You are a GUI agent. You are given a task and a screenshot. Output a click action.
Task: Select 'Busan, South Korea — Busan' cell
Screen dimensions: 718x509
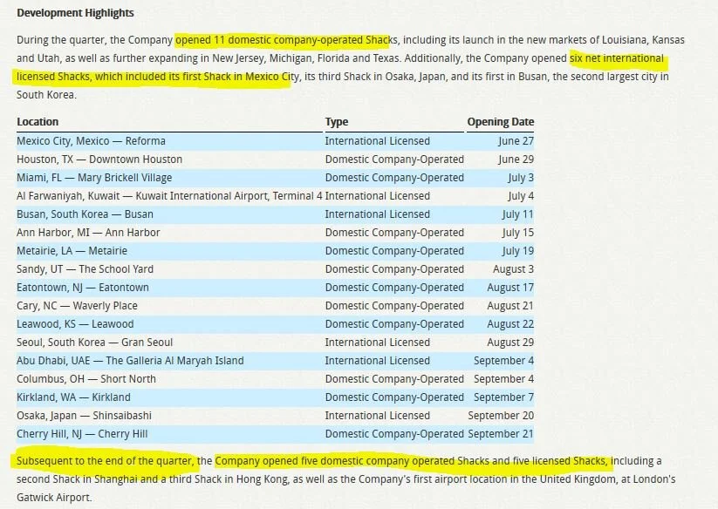[85, 214]
